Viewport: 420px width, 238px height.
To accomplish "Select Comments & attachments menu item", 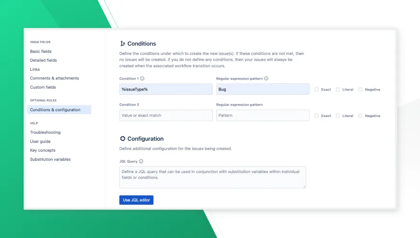I will click(x=55, y=78).
